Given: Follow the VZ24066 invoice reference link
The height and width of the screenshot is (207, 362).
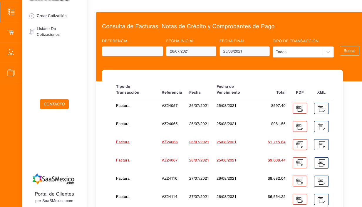Looking at the screenshot, I should 170,142.
